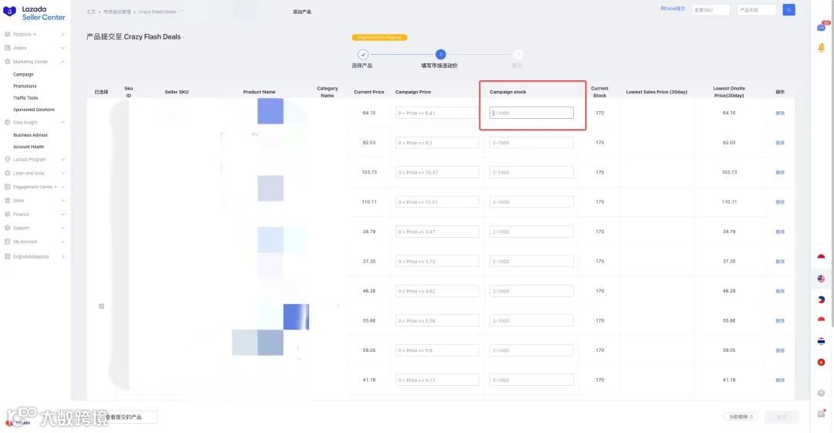Open Promotions in the sidebar
This screenshot has height=433, width=834.
coord(25,86)
